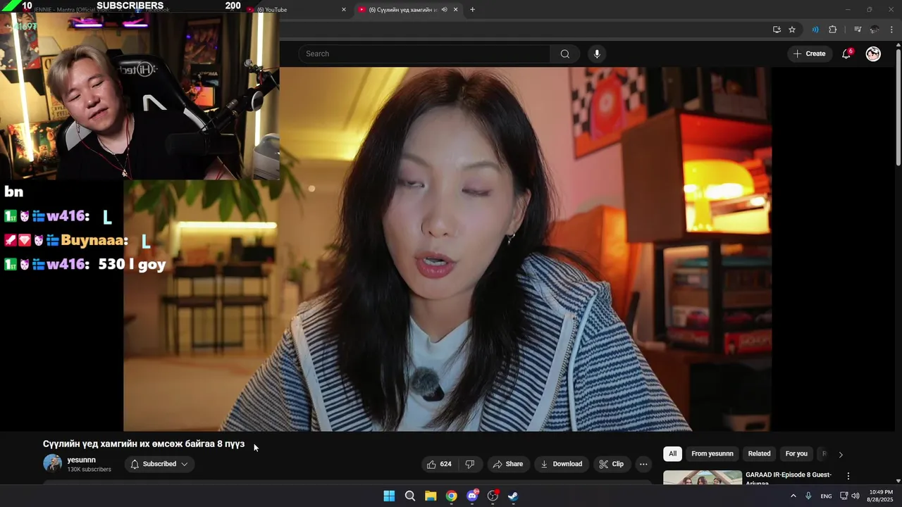Viewport: 902px width, 507px height.
Task: Click microphone icon in system tray
Action: pyautogui.click(x=808, y=496)
